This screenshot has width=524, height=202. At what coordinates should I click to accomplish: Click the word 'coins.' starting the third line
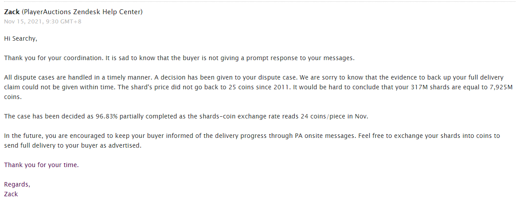click(12, 97)
